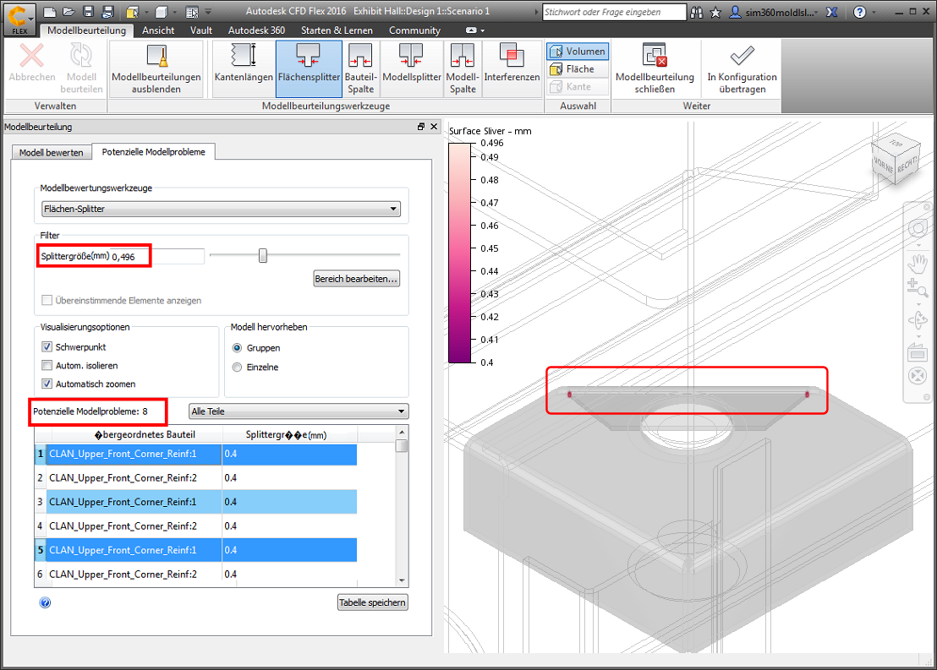Click the Autodesk Exchange X icon
The height and width of the screenshot is (670, 937).
[832, 12]
